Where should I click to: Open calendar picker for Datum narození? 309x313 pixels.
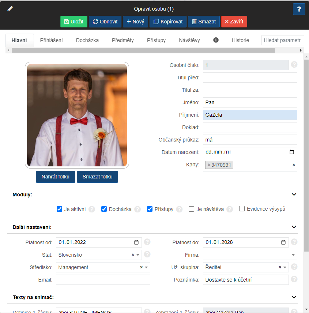291,152
